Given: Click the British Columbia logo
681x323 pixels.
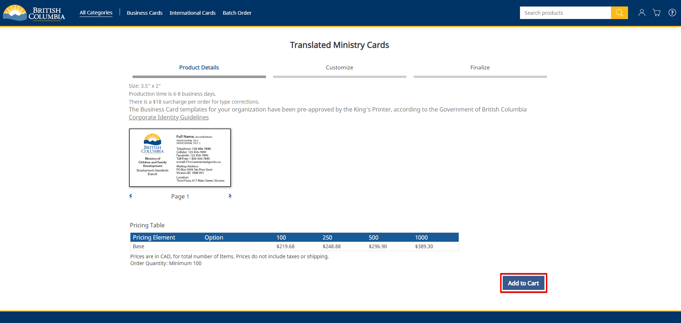Looking at the screenshot, I should [34, 13].
